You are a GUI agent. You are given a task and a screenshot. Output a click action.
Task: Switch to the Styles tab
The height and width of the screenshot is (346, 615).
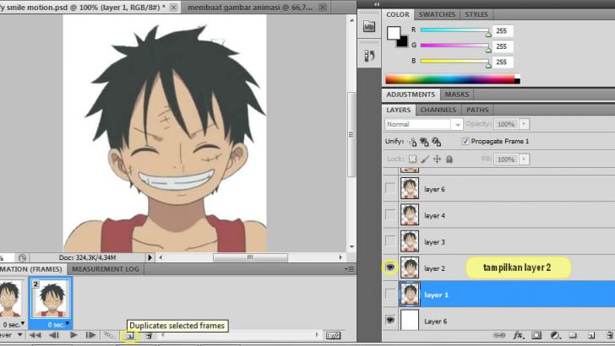point(476,14)
